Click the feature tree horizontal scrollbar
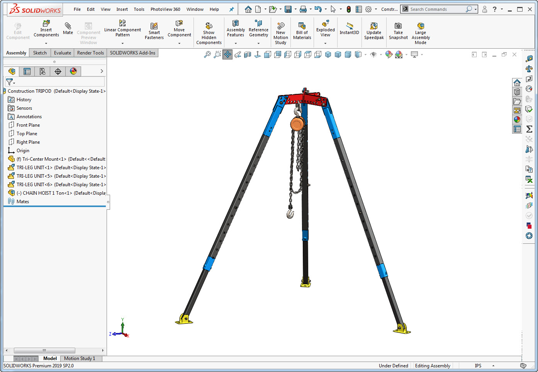 [x=44, y=350]
